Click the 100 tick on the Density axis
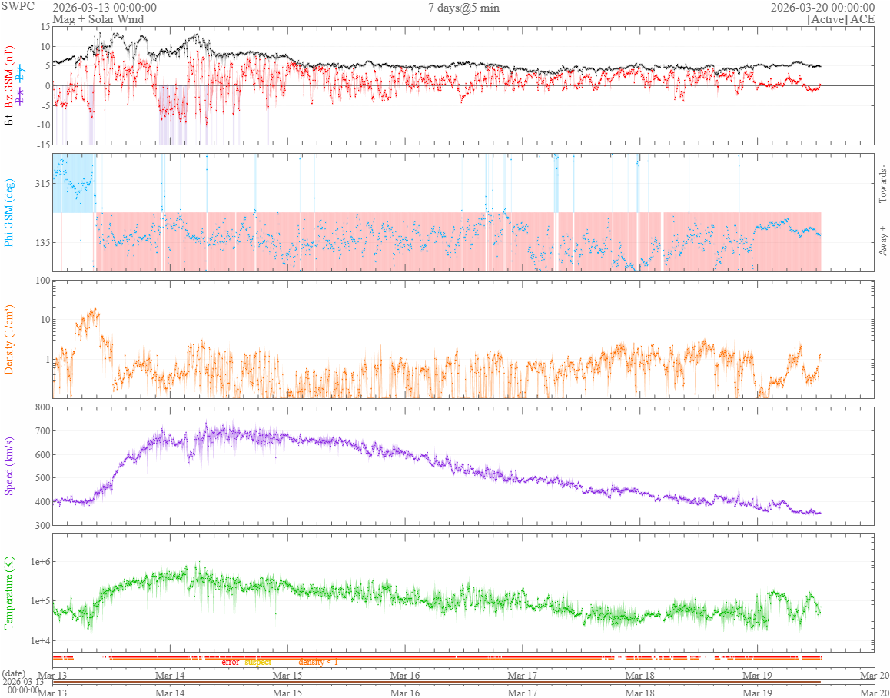This screenshot has width=890, height=698. [42, 281]
